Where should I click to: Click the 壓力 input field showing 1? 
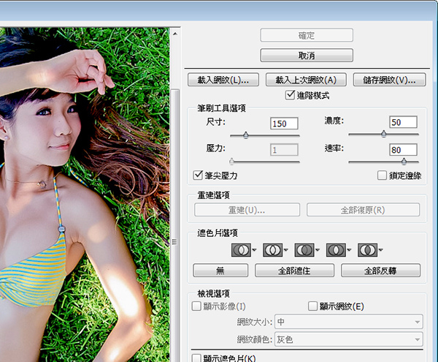click(x=284, y=150)
